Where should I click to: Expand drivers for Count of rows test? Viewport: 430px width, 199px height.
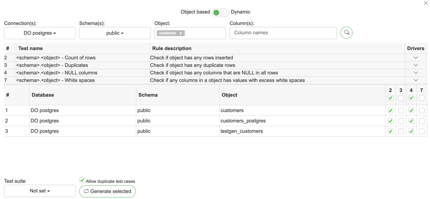point(415,58)
